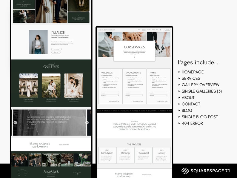Advance testimonial slider with right arrow
The width and height of the screenshot is (237, 178).
[87, 122]
